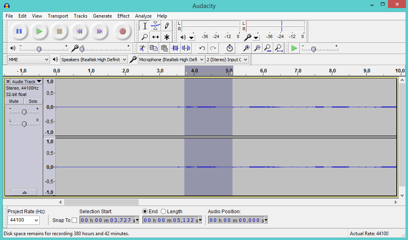Stop playback with the Stop button
408x240 pixels.
tap(59, 32)
